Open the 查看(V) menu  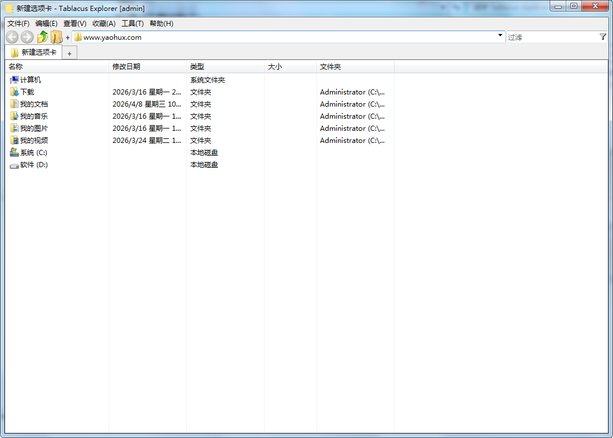pos(74,23)
